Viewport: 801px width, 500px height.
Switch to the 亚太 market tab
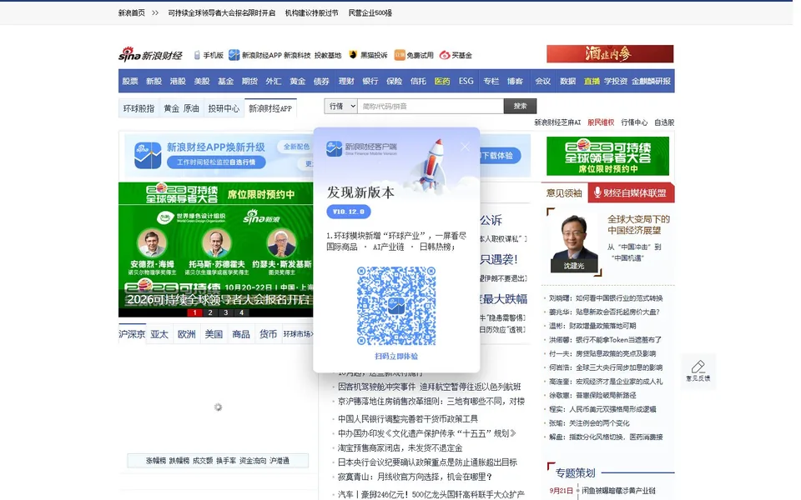pos(159,334)
